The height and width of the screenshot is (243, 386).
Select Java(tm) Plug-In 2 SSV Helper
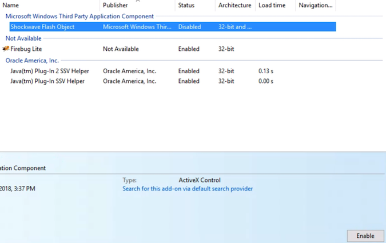(50, 71)
